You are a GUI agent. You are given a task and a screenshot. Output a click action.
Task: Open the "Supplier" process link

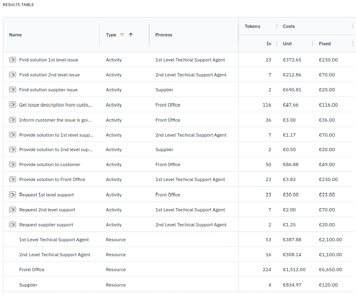(x=164, y=90)
